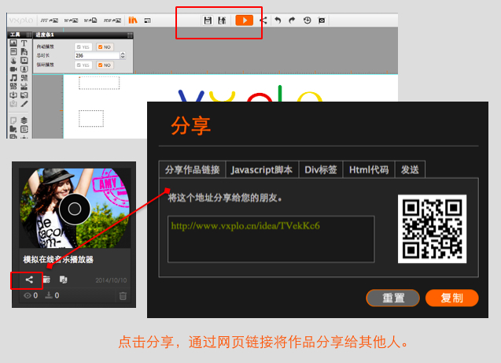Click the 复制 copy button
This screenshot has height=363, width=501.
[x=451, y=298]
